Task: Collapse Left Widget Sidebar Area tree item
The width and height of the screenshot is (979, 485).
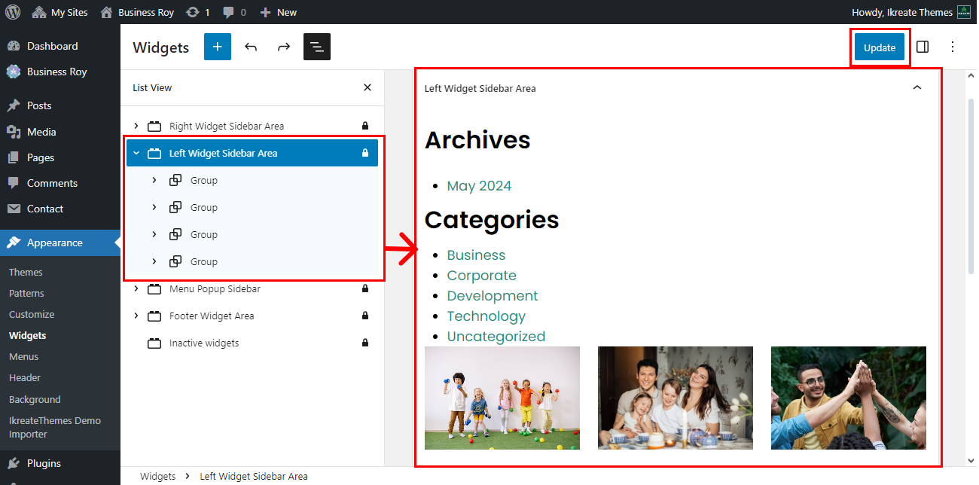Action: click(136, 153)
